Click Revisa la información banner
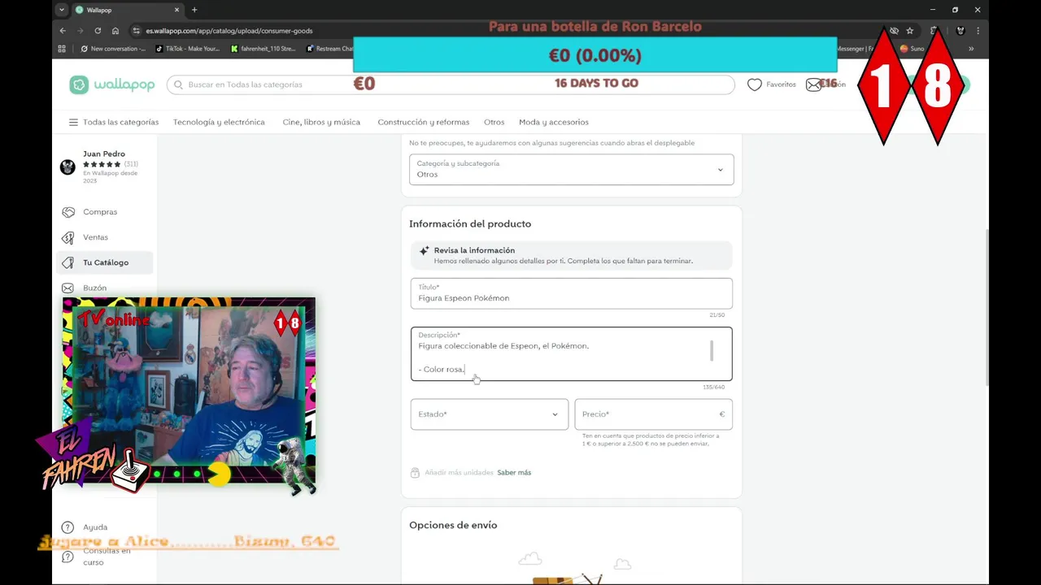The height and width of the screenshot is (585, 1041). [571, 255]
